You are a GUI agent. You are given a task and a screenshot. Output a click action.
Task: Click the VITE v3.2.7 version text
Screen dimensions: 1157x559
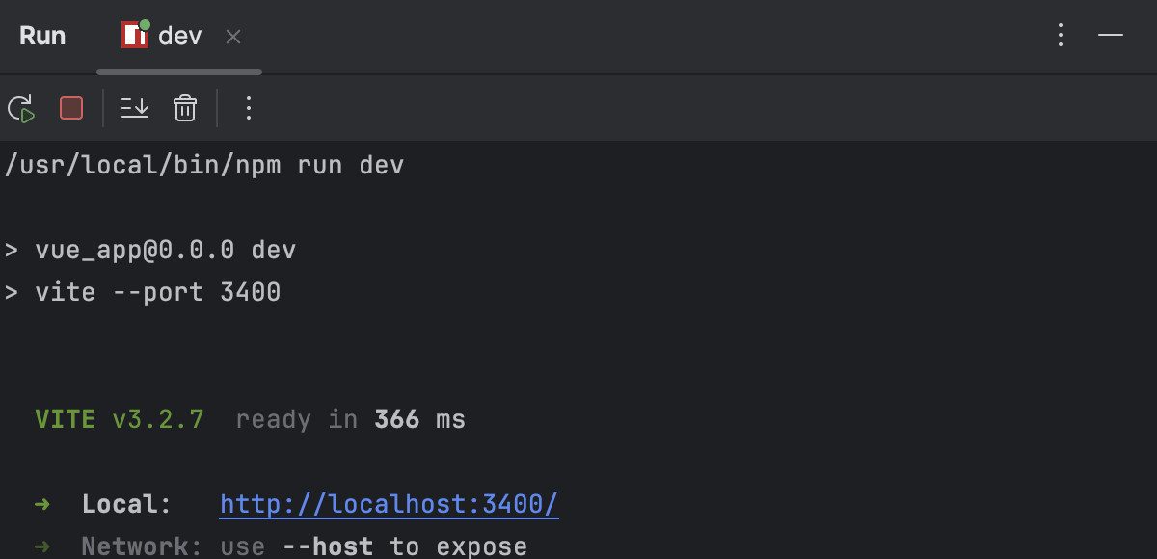point(119,418)
